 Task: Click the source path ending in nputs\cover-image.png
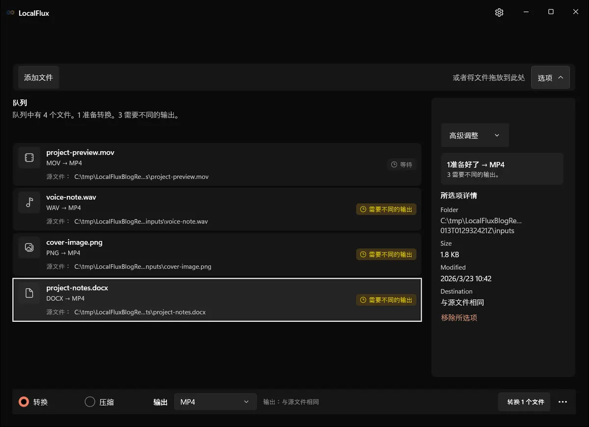(x=143, y=267)
